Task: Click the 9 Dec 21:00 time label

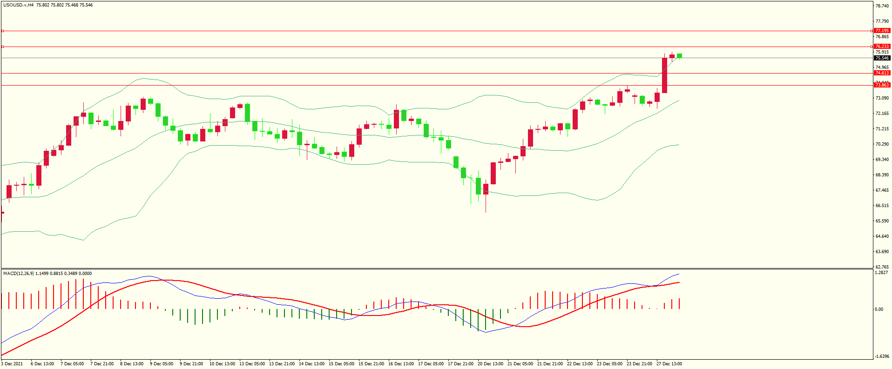Action: [x=191, y=364]
